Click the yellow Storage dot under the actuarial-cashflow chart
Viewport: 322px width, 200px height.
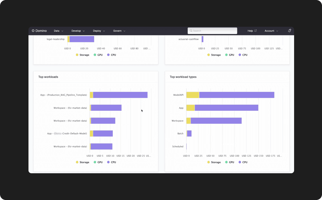click(208, 55)
